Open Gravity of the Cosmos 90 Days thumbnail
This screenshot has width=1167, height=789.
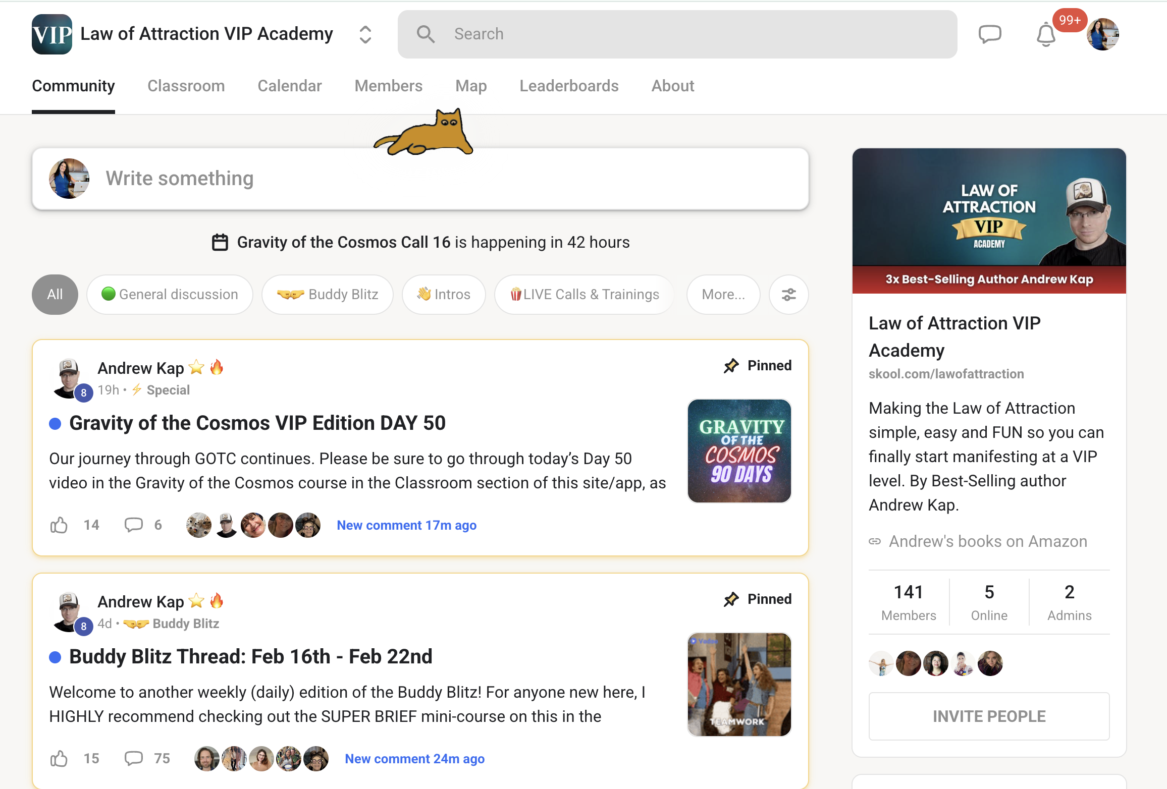click(x=739, y=450)
